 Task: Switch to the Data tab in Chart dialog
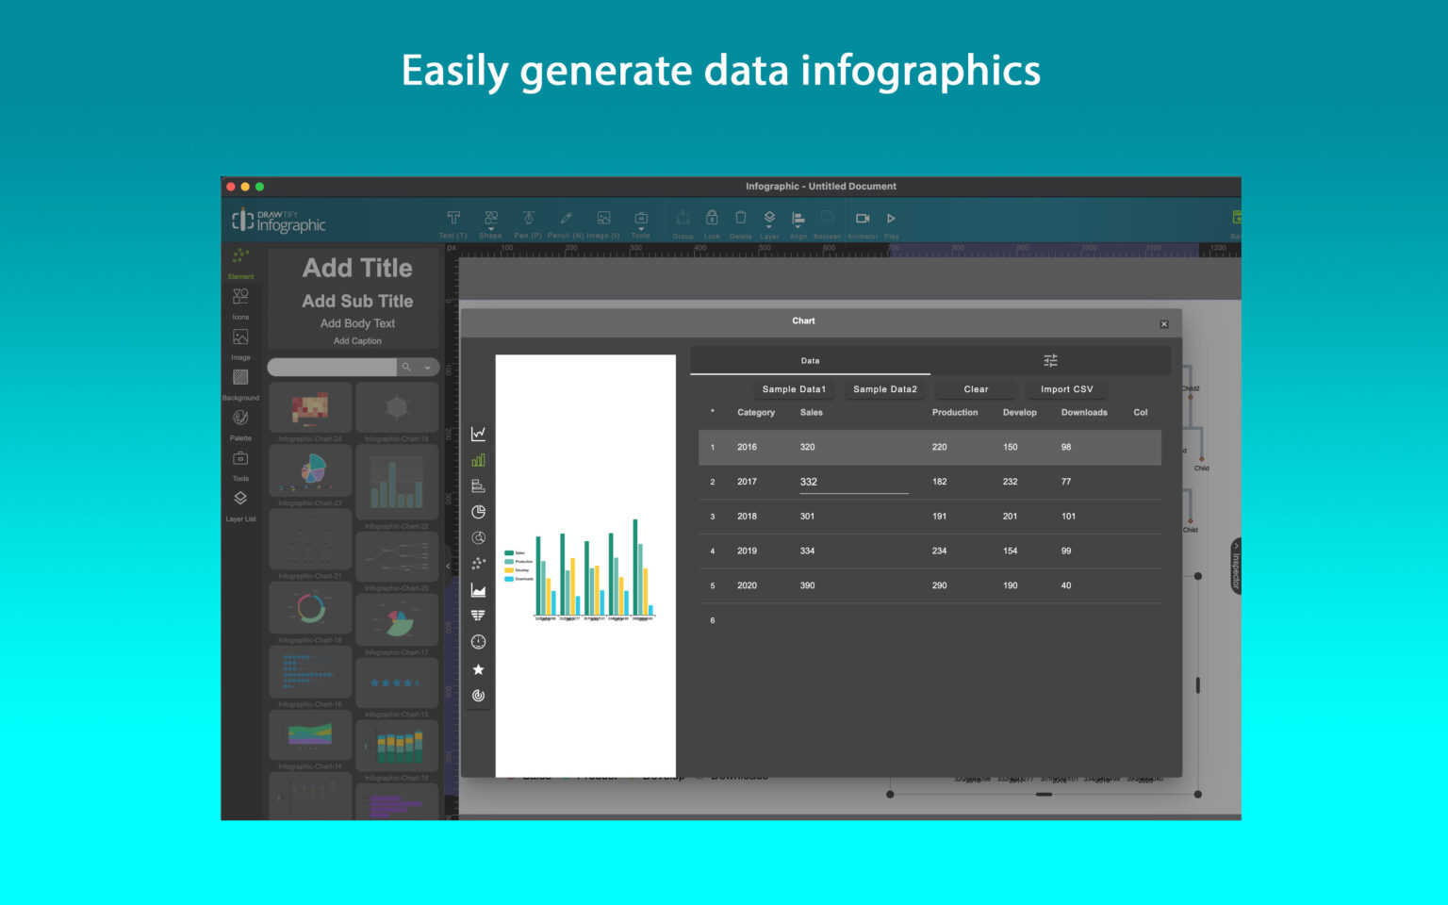point(810,360)
